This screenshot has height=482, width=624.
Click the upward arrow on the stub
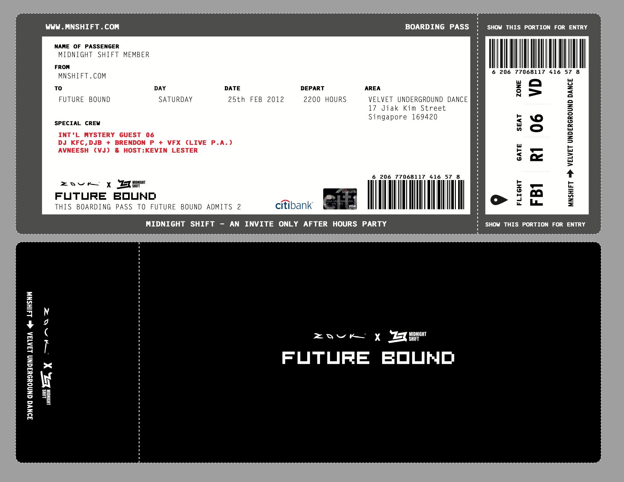tap(570, 174)
